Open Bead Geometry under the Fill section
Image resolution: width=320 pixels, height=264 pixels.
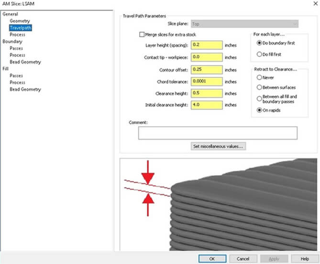25,89
